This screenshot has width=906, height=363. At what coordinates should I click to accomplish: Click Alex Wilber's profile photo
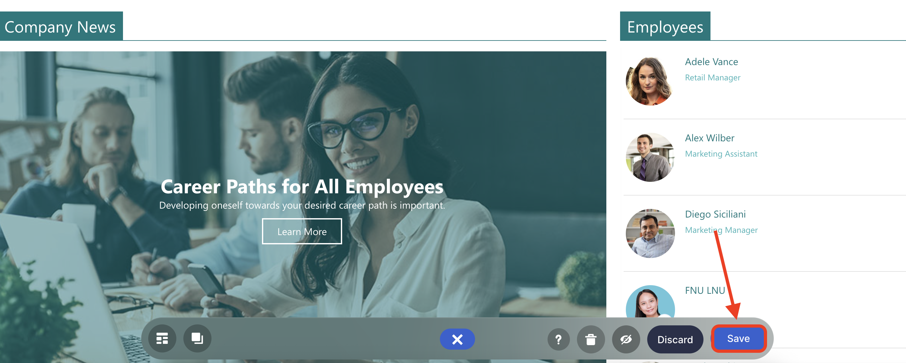650,157
